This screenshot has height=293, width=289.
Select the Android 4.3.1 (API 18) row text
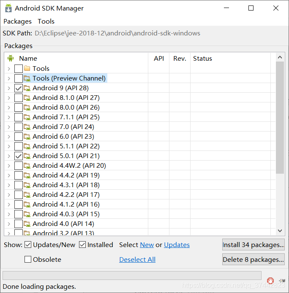click(66, 185)
